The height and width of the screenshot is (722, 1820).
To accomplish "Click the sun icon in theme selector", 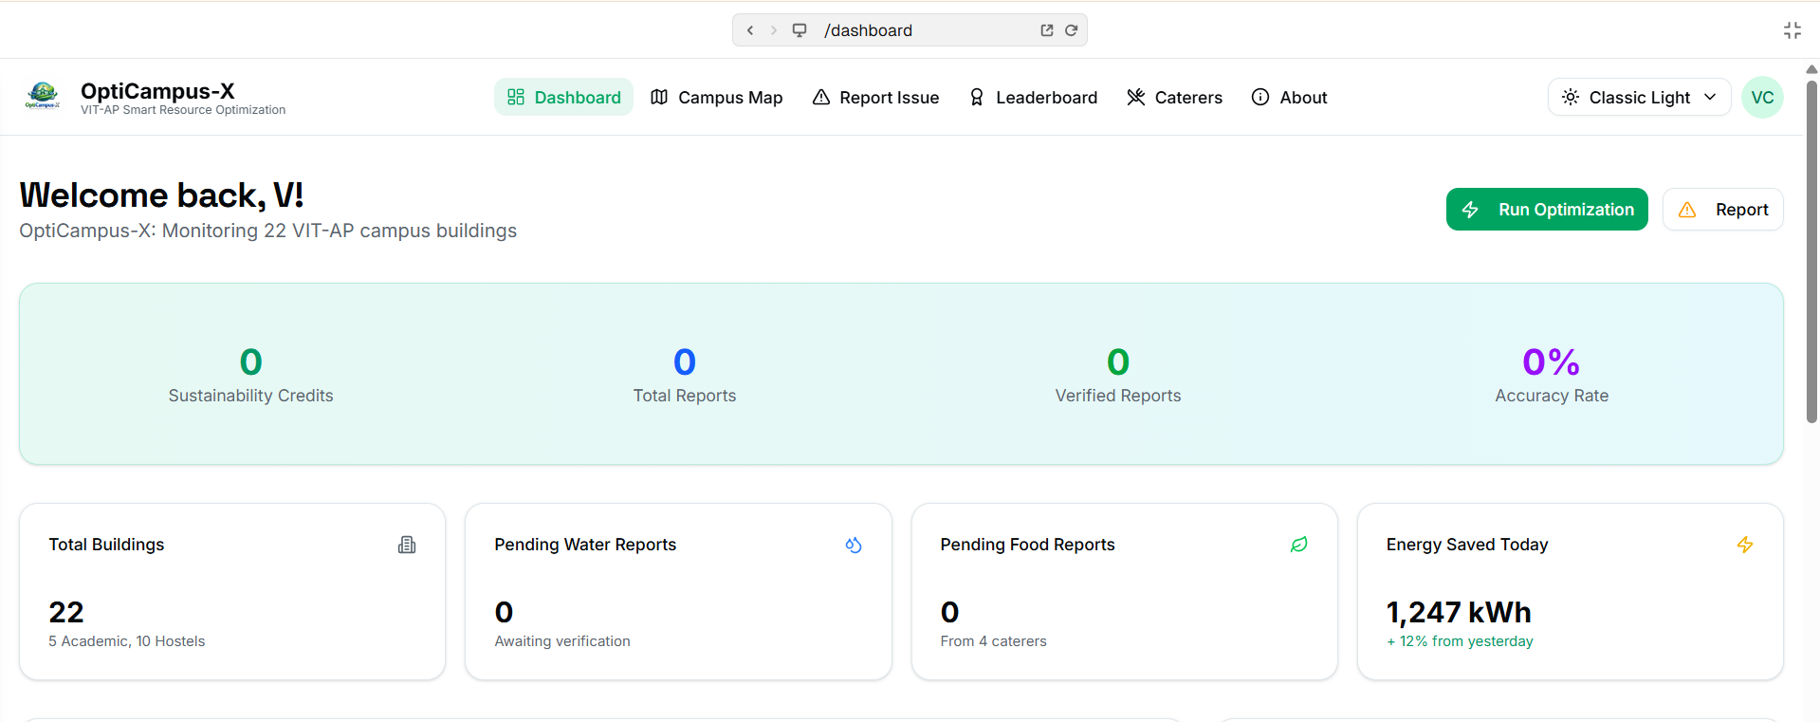I will click(x=1571, y=97).
